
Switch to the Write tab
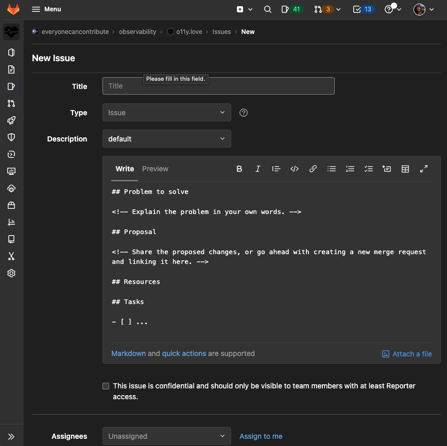(125, 169)
